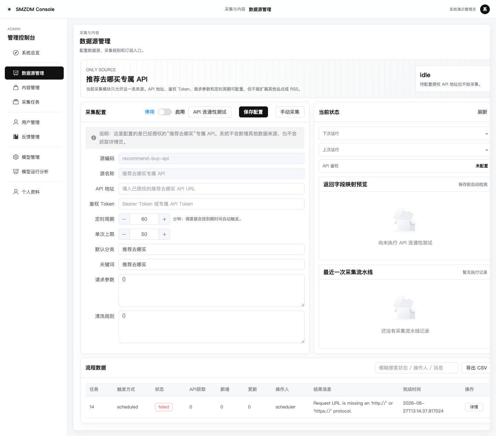Image resolution: width=496 pixels, height=436 pixels.
Task: Click the 定时周期 number field showing 60
Action: pyautogui.click(x=144, y=219)
